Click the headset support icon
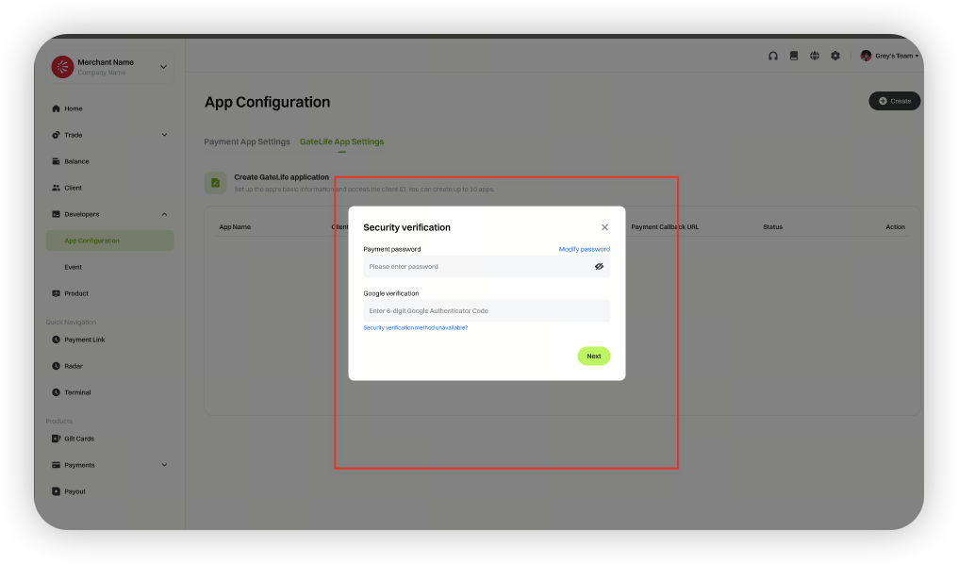Image resolution: width=958 pixels, height=564 pixels. pyautogui.click(x=773, y=56)
